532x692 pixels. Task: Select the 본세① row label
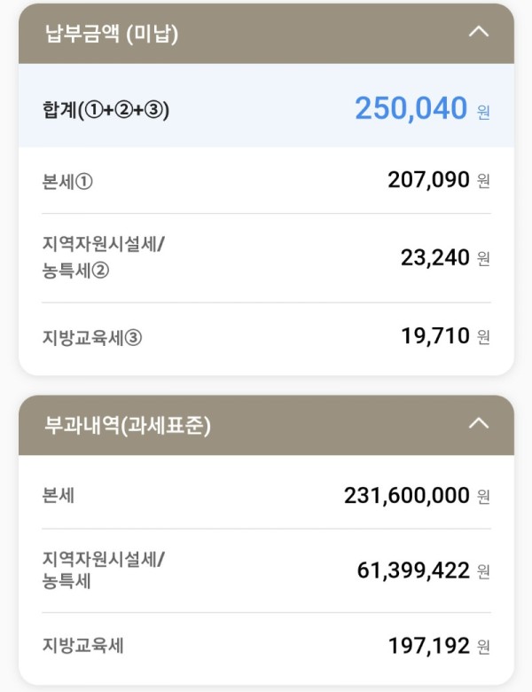pyautogui.click(x=67, y=181)
